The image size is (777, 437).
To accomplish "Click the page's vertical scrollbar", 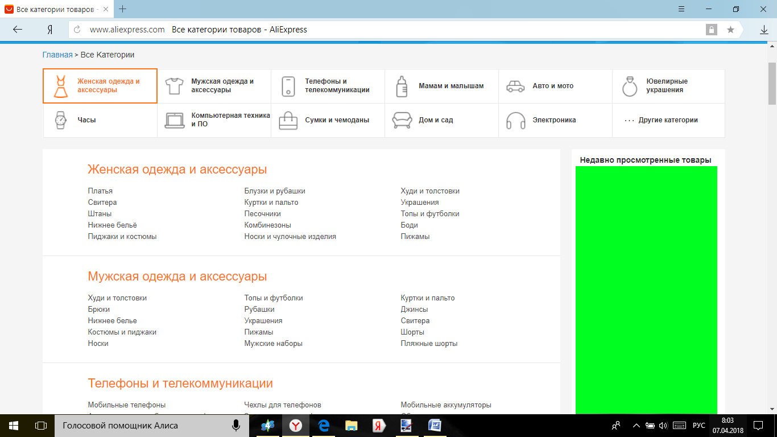I will (x=772, y=83).
